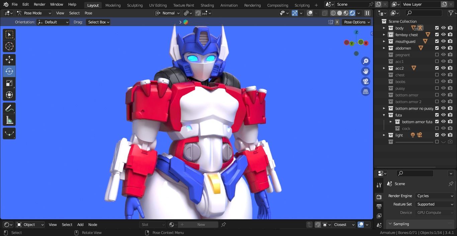Viewport: 457px width, 236px height.
Task: Add a new view layer icon
Action: click(x=444, y=4)
